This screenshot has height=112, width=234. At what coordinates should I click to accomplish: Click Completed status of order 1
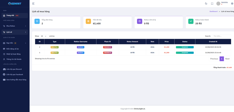pos(185,53)
